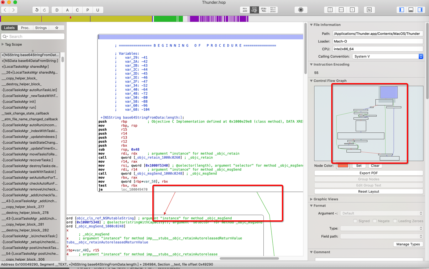The height and width of the screenshot is (269, 429).
Task: Mark as data with D button
Action: 57,10
